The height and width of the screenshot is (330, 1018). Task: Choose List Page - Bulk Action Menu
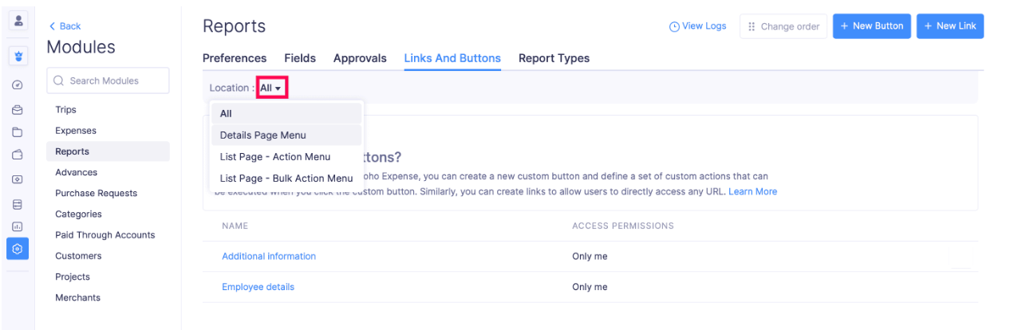coord(286,179)
